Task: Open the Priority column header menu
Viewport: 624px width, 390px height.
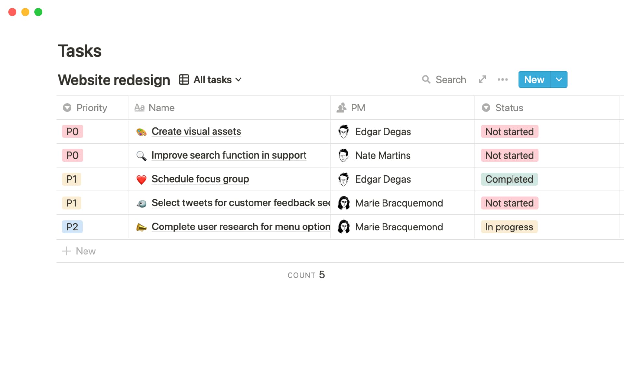Action: tap(91, 108)
